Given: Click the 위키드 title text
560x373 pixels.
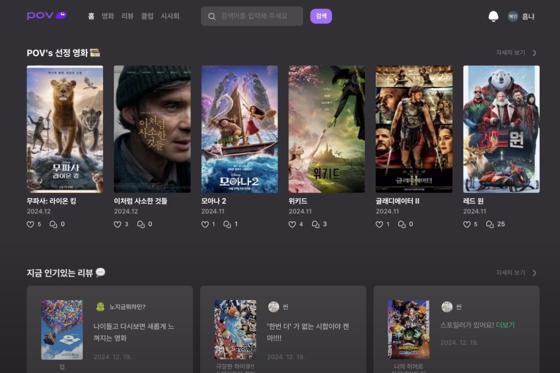Looking at the screenshot, I should coord(298,201).
